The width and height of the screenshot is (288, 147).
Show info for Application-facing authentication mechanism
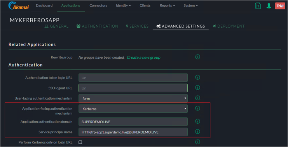pyautogui.click(x=197, y=108)
